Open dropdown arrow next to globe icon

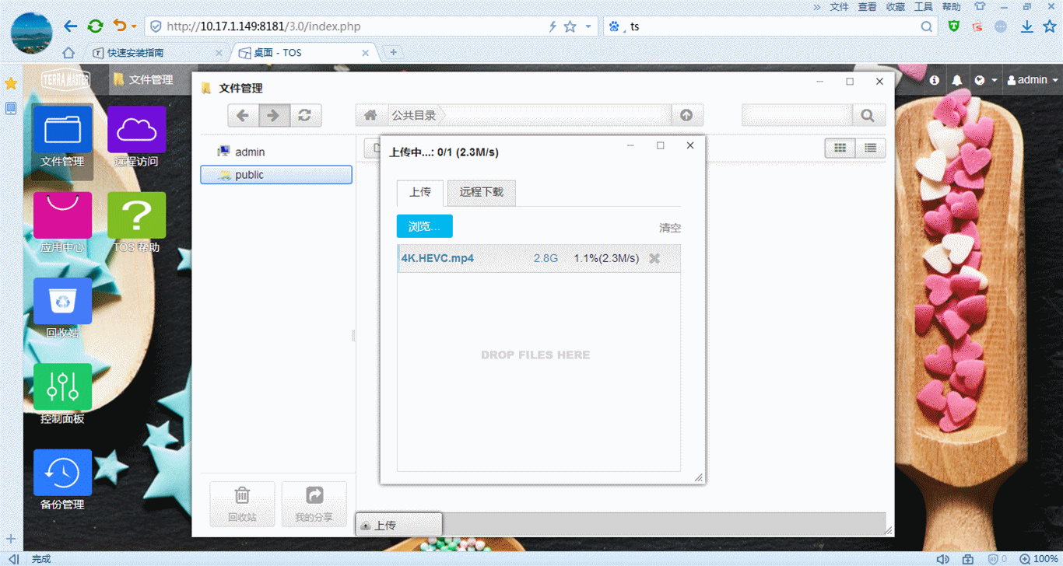995,80
